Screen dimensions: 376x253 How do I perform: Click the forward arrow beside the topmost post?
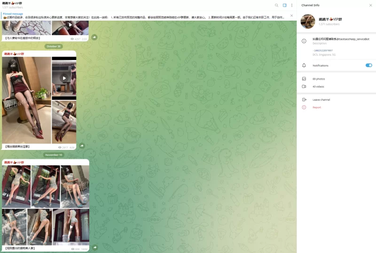(x=94, y=37)
